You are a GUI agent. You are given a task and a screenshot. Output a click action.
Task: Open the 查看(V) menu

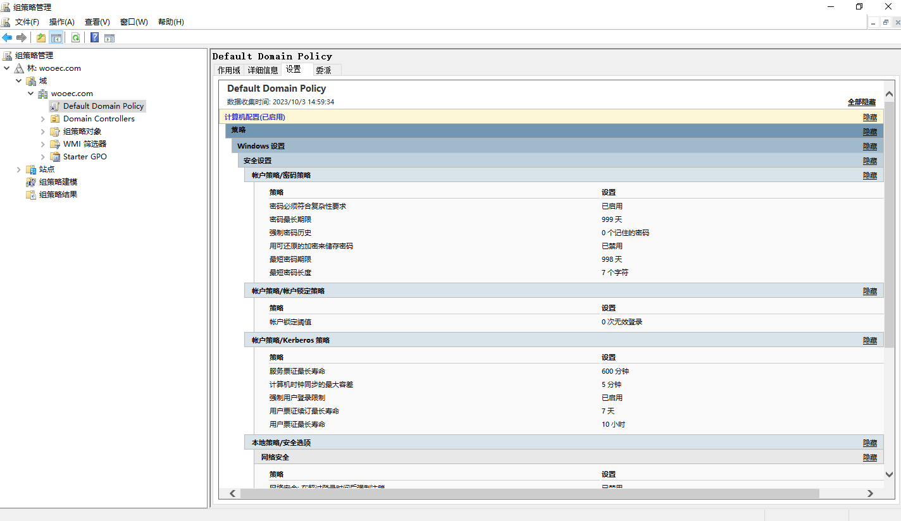click(x=97, y=21)
